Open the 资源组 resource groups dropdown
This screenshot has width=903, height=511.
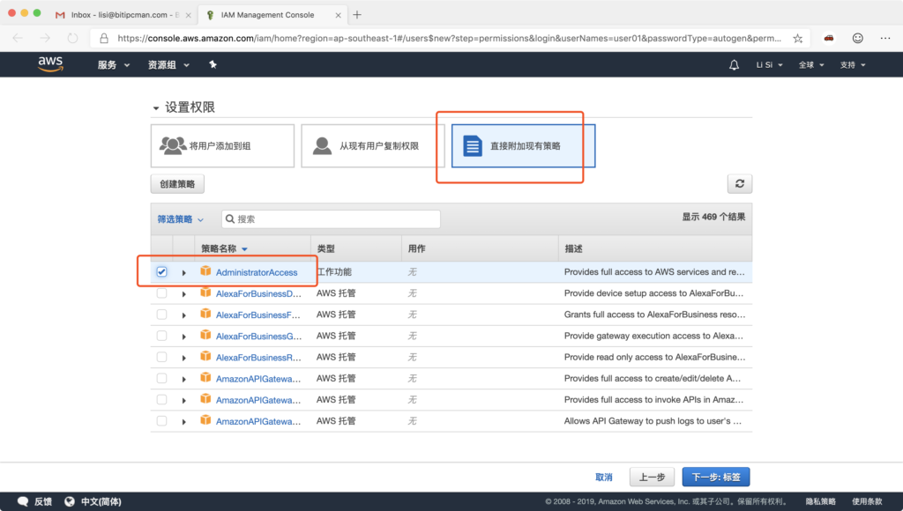[x=168, y=65]
